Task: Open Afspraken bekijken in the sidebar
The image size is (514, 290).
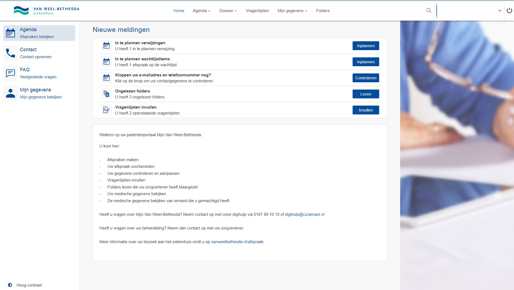Action: [37, 37]
